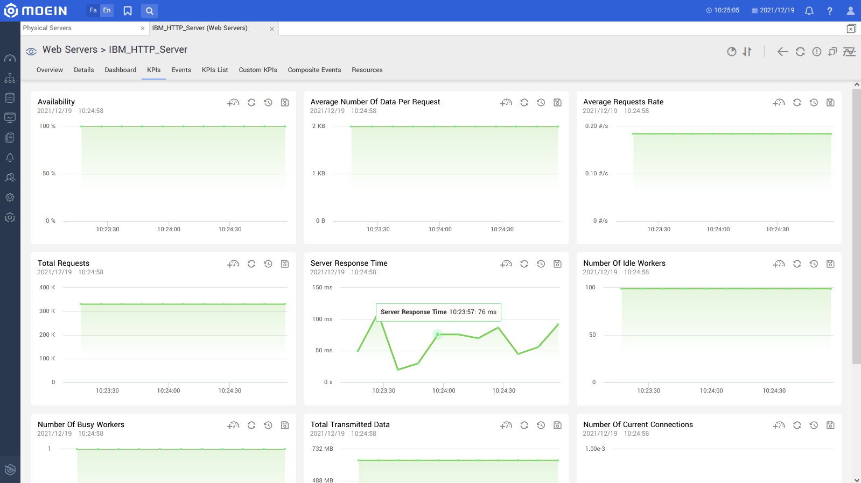
Task: Open the bottom sidebar logo icon
Action: [x=10, y=470]
